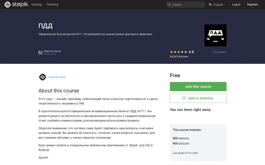Image resolution: width=265 pixels, height=165 pixels.
Task: Click the Stepik logo in header
Action: coord(16,4)
